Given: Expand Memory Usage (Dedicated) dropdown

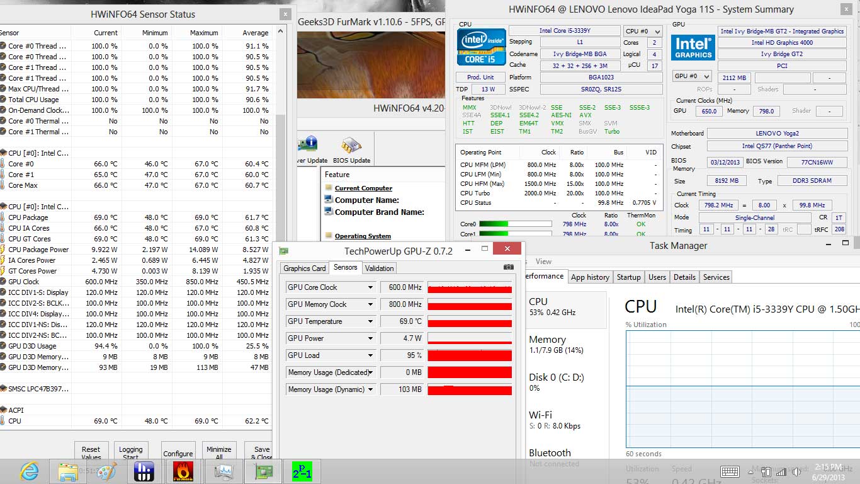Looking at the screenshot, I should [x=371, y=372].
